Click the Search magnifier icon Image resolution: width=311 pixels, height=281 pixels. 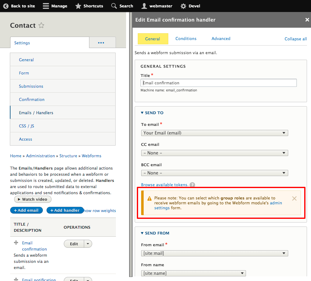point(114,6)
